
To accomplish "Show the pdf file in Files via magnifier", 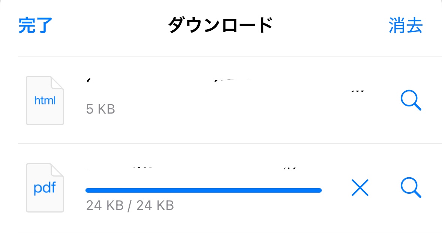I will click(x=411, y=188).
